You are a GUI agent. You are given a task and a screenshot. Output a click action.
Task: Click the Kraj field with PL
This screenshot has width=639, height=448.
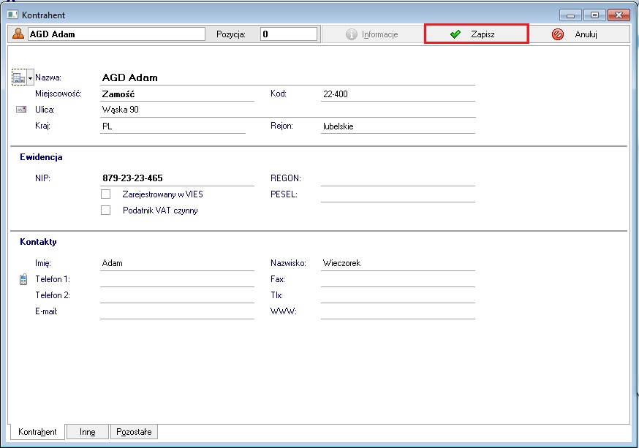tap(173, 126)
